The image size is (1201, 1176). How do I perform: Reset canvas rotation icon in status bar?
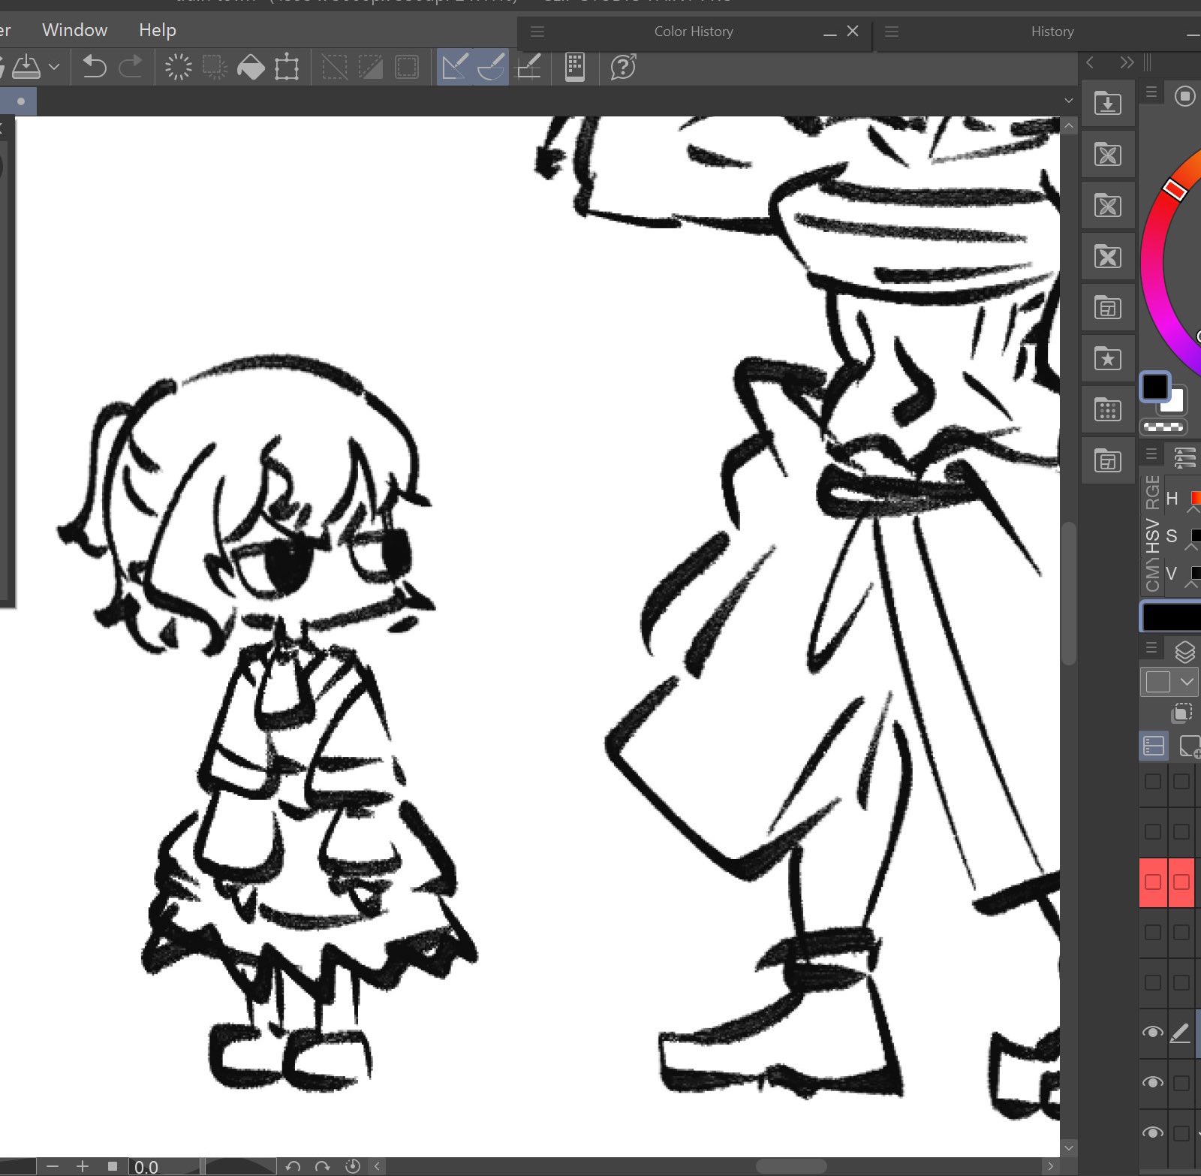[353, 1166]
